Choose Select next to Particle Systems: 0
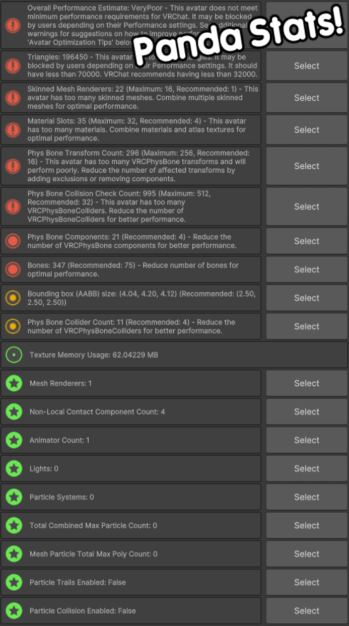The image size is (349, 626). pos(306,497)
